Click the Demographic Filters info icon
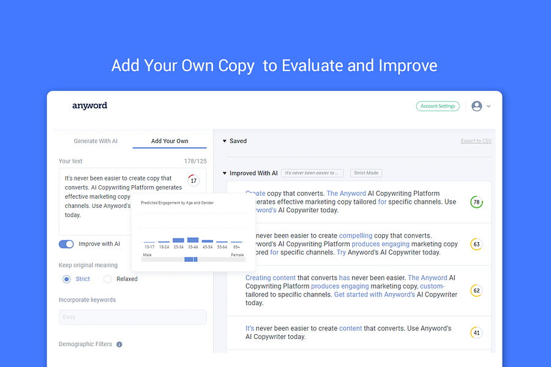Image resolution: width=551 pixels, height=367 pixels. (119, 344)
